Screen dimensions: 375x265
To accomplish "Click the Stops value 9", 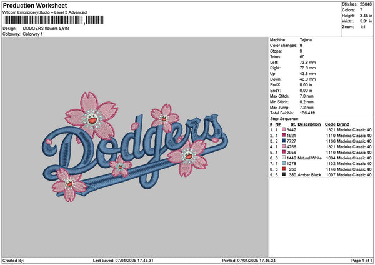I will point(301,51).
